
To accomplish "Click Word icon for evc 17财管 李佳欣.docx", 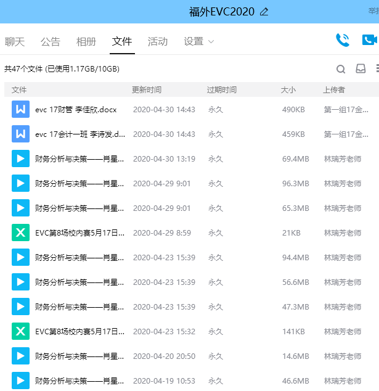I will pyautogui.click(x=21, y=109).
